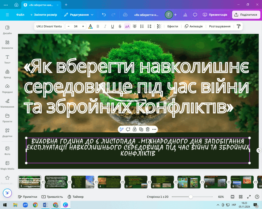Viewport: 262px width, 209px height.
Task: Open the Ефекти (Effects) panel
Action: (x=173, y=26)
